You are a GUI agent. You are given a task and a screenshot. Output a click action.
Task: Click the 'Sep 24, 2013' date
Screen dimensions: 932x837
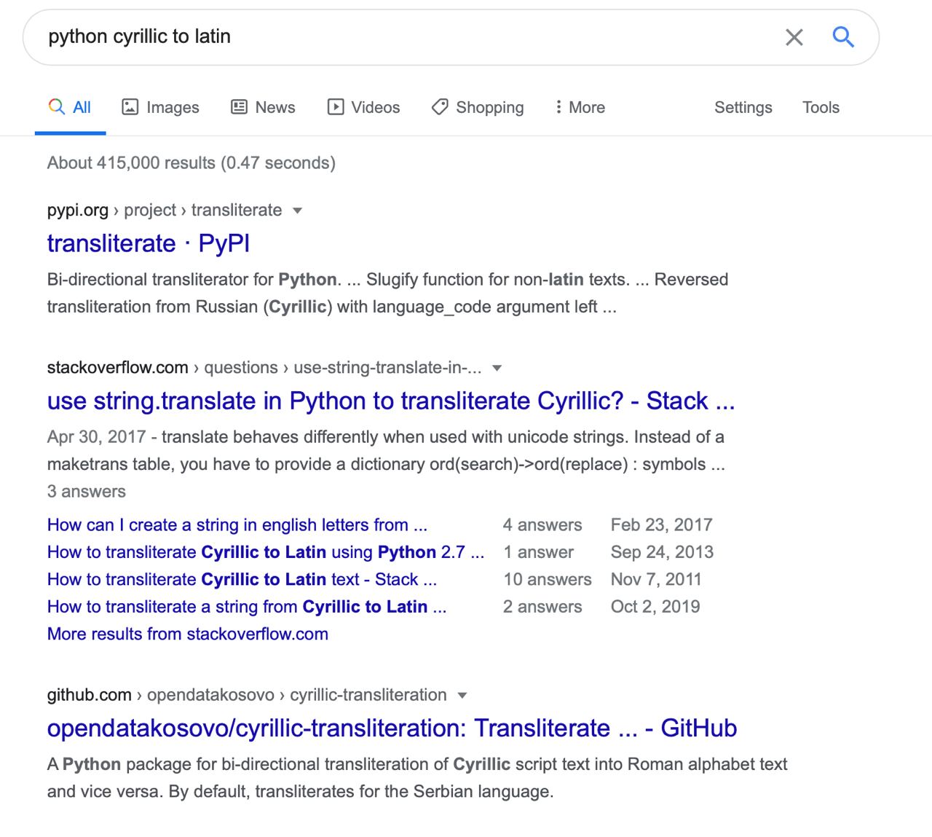pos(663,552)
